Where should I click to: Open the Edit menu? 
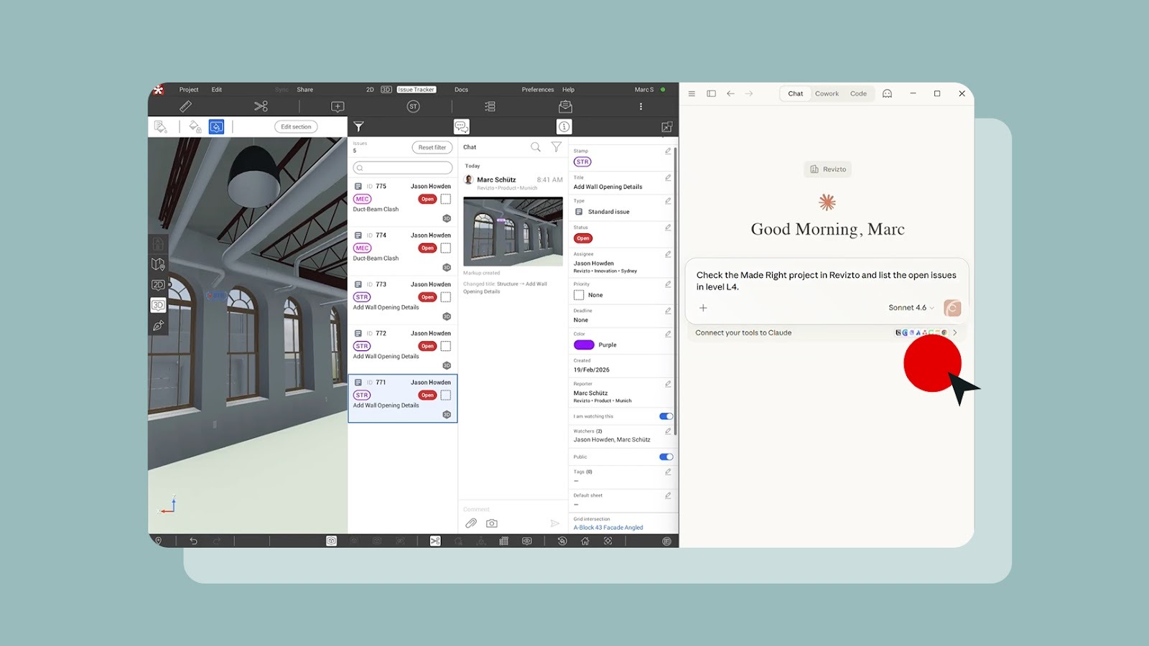tap(217, 90)
